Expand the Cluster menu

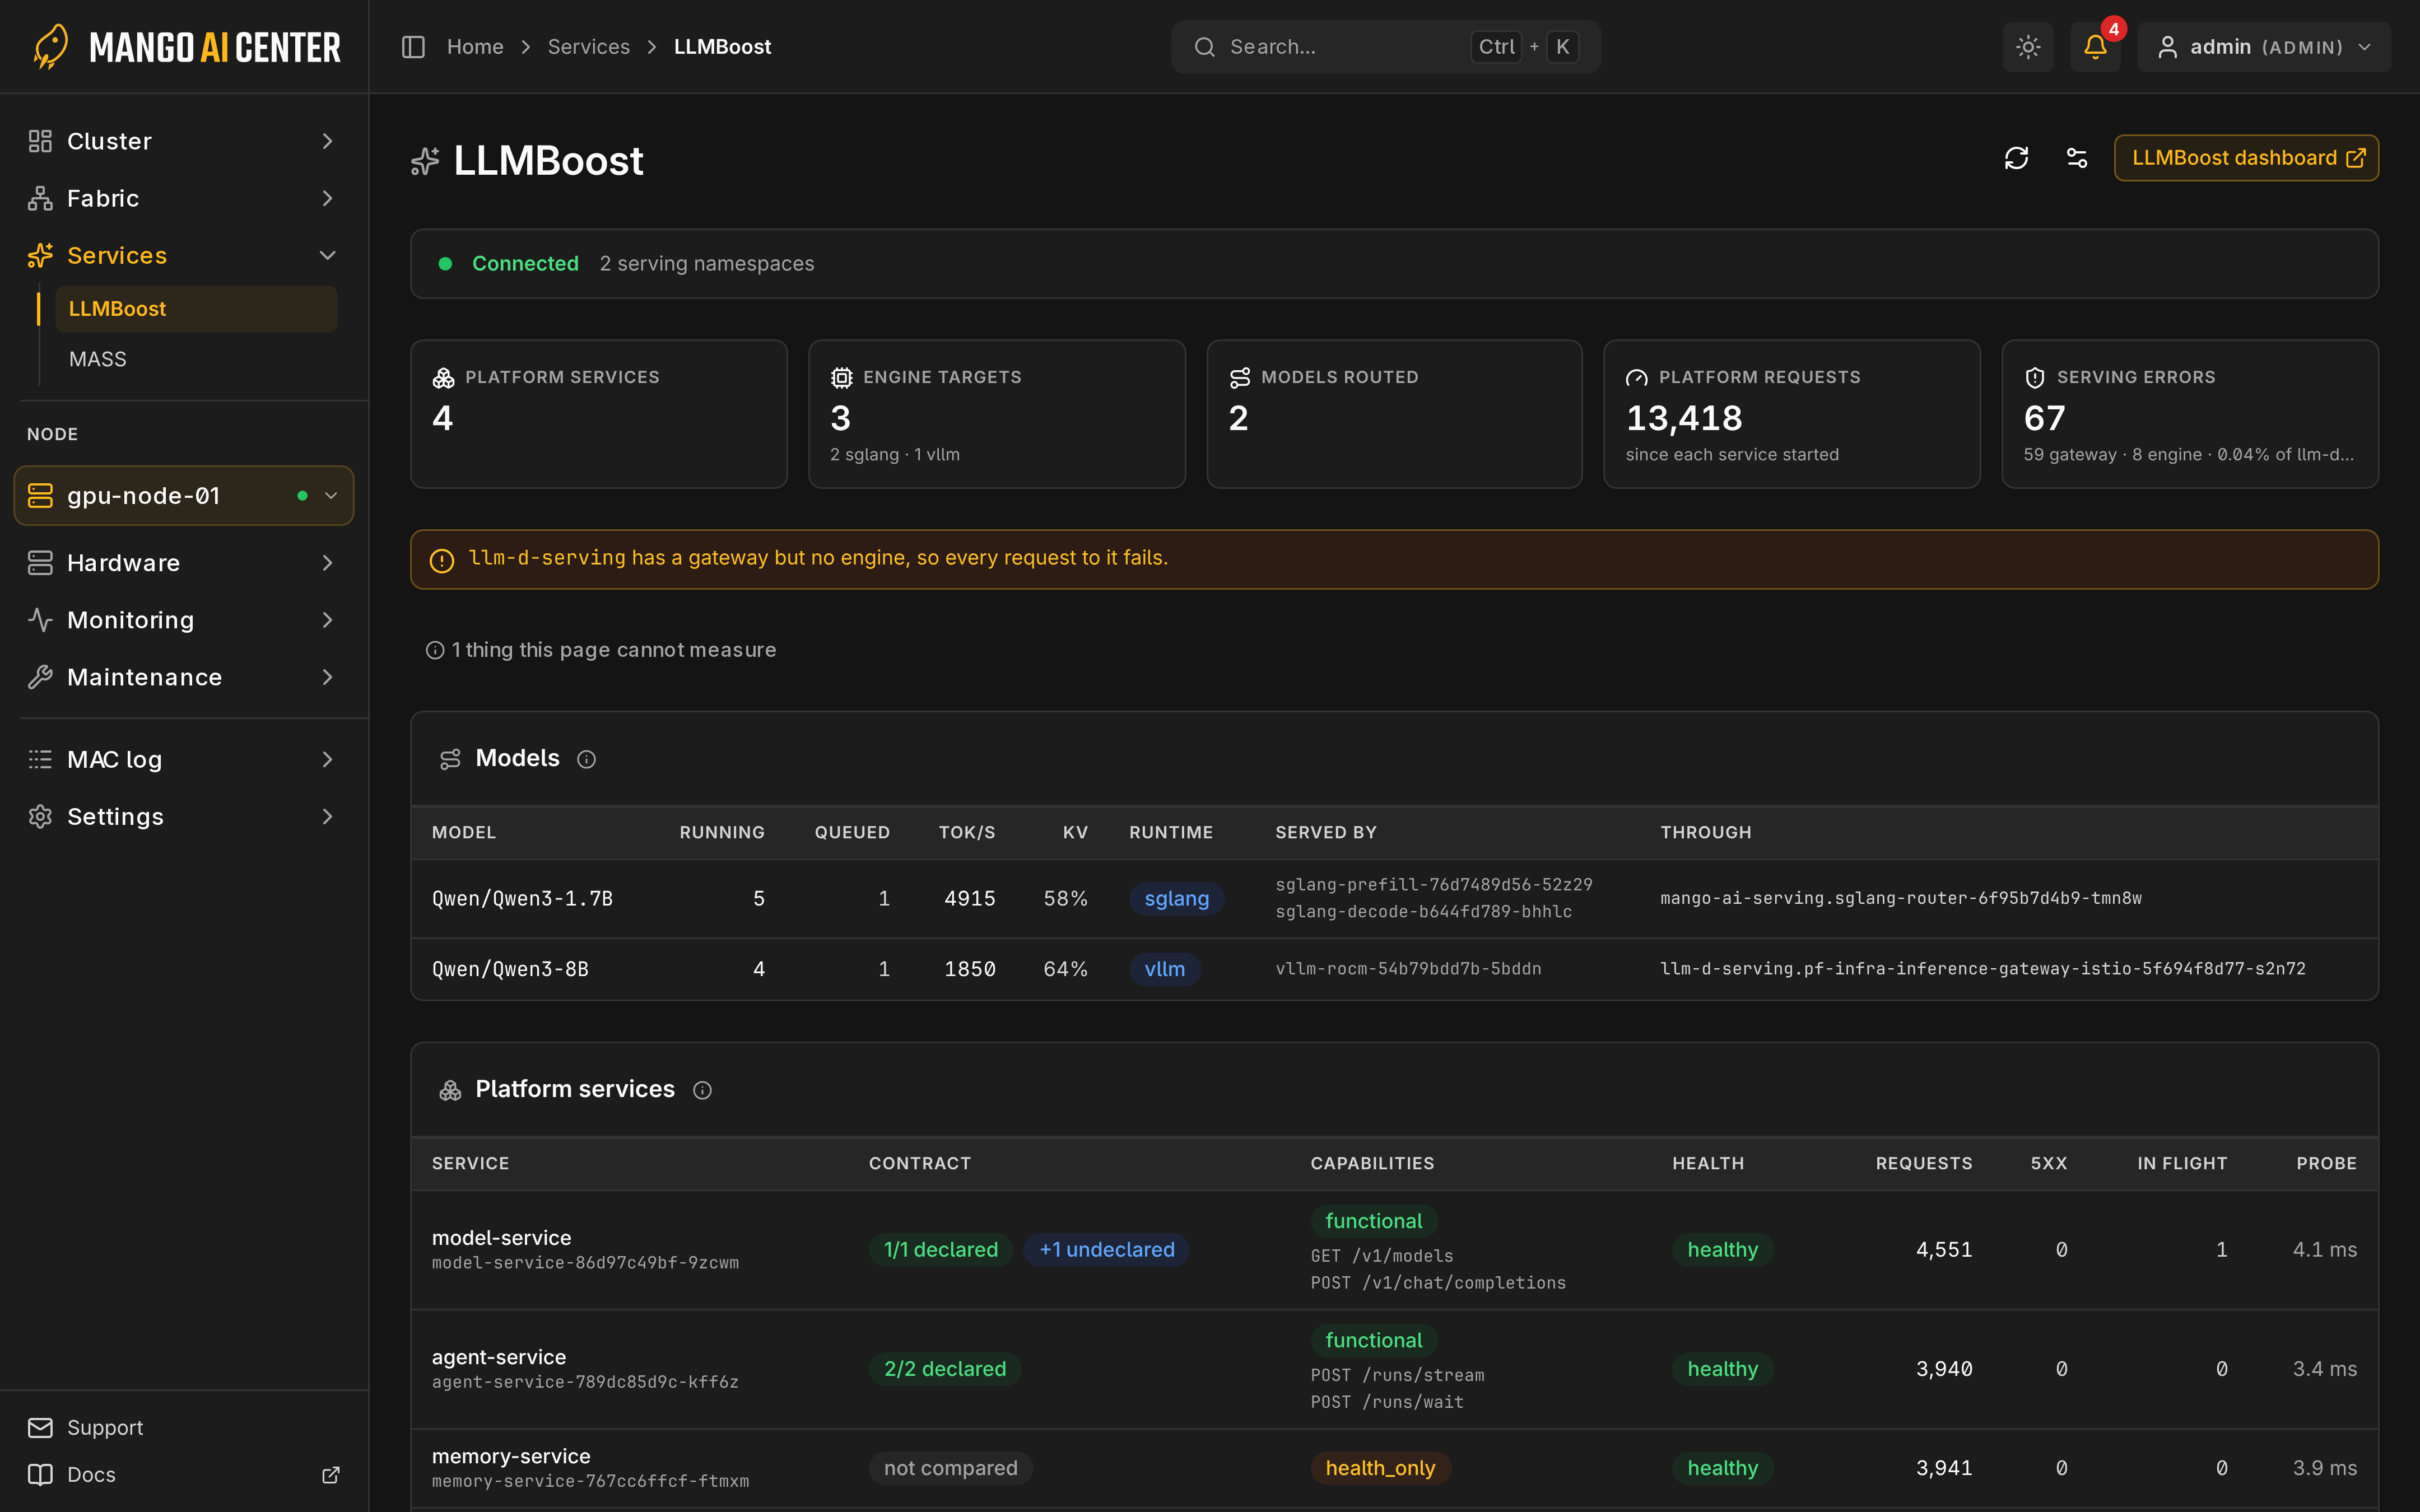184,141
